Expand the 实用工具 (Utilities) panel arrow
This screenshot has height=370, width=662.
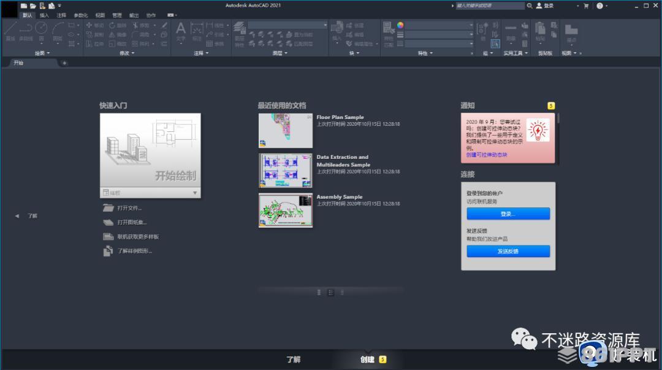[x=527, y=53]
